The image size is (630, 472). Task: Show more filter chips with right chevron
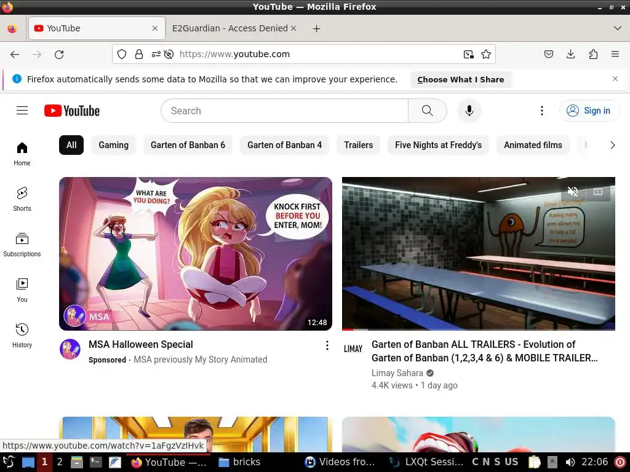[612, 145]
